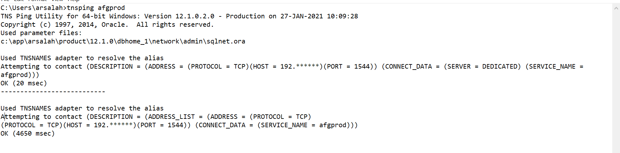Click 'ADDRESS_LIST' in the second attempt
The height and width of the screenshot is (153, 620).
click(171, 117)
